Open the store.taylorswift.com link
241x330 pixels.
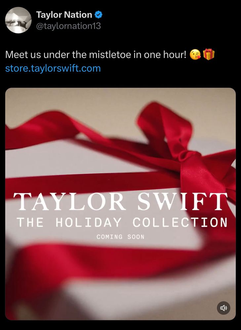click(x=53, y=68)
